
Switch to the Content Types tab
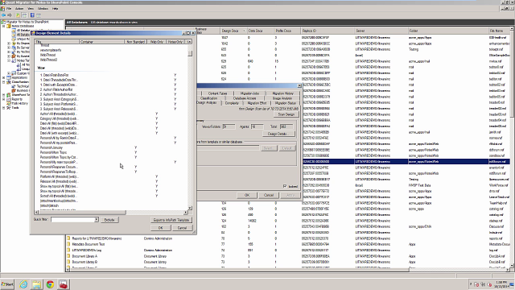click(x=217, y=93)
